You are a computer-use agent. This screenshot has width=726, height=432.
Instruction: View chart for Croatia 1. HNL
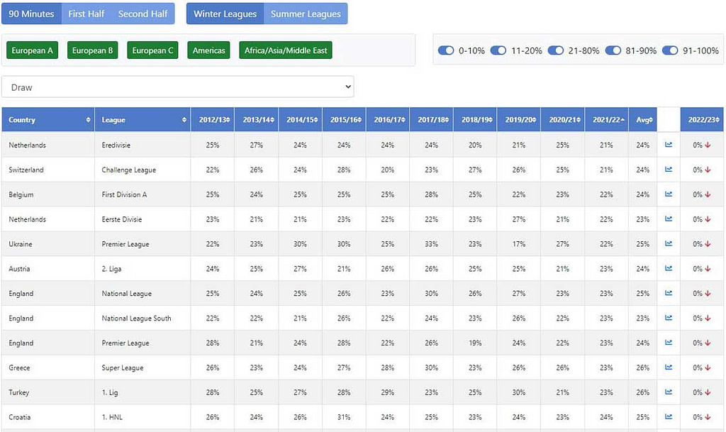pos(667,417)
